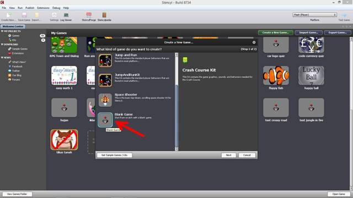The height and width of the screenshot is (198, 353).
Task: Collapse the NEWS section
Action: [2, 58]
